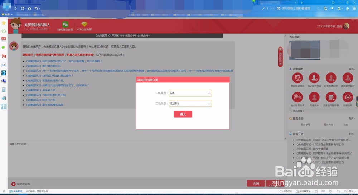Click 头条新闻 in the browser status bar

pyautogui.click(x=16, y=191)
